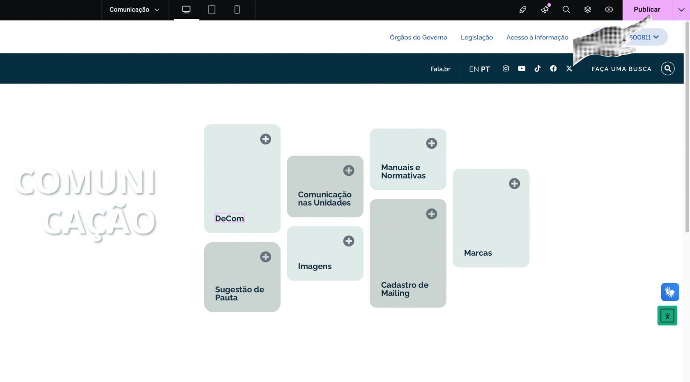Switch to desktop viewport preview
This screenshot has height=382, width=690.
point(186,9)
